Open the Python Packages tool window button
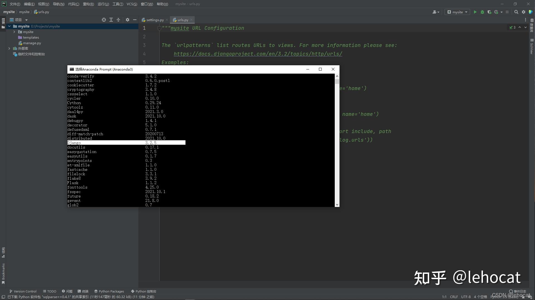535x300 pixels. [109, 291]
